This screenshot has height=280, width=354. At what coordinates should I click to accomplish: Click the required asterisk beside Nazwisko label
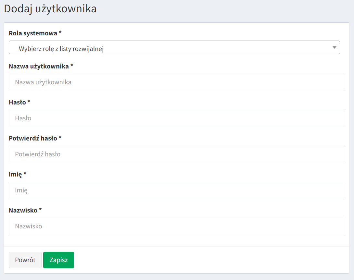(40, 210)
